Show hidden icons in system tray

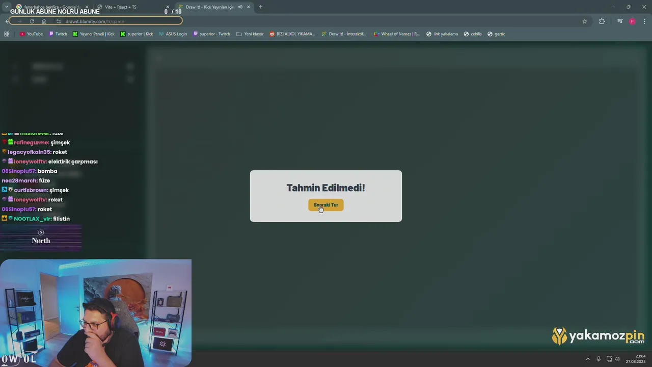click(587, 359)
